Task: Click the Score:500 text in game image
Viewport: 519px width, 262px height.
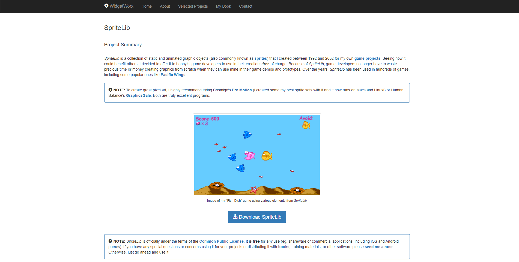Action: tap(207, 119)
